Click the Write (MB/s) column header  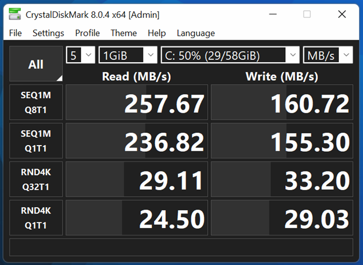pos(282,76)
